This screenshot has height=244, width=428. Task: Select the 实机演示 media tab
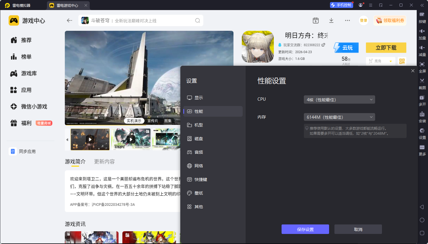pos(134,121)
